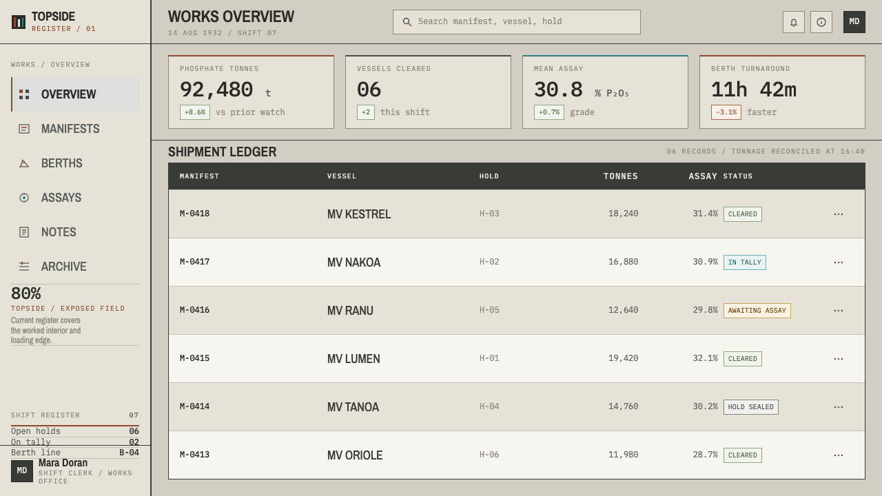Click hold H-05 cell
The width and height of the screenshot is (882, 496).
pos(489,310)
